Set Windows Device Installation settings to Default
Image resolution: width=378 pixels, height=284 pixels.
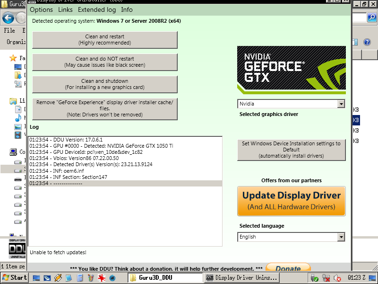pos(291,150)
